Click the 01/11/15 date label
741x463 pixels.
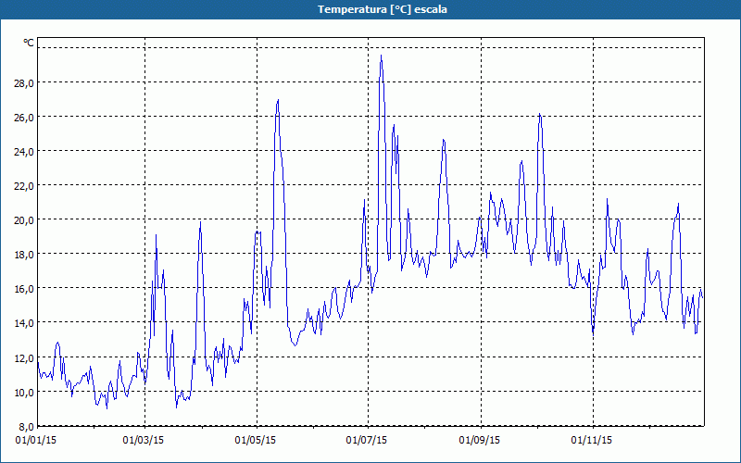592,441
